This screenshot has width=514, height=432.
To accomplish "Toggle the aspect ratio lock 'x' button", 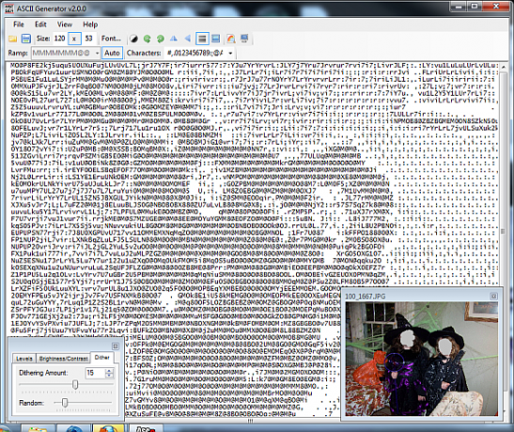I will [x=74, y=39].
